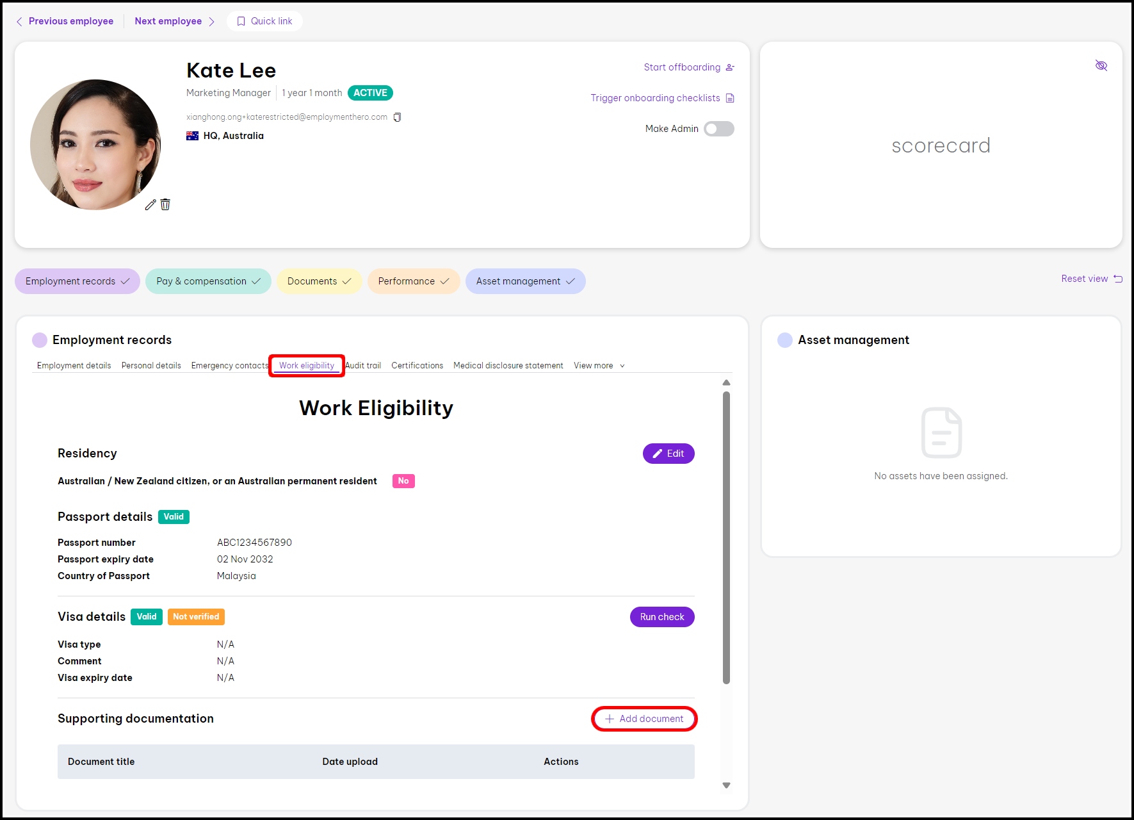Switch to the Personal details tab
This screenshot has width=1134, height=820.
151,366
